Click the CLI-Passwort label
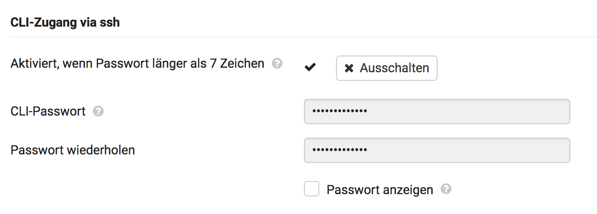 coord(48,111)
